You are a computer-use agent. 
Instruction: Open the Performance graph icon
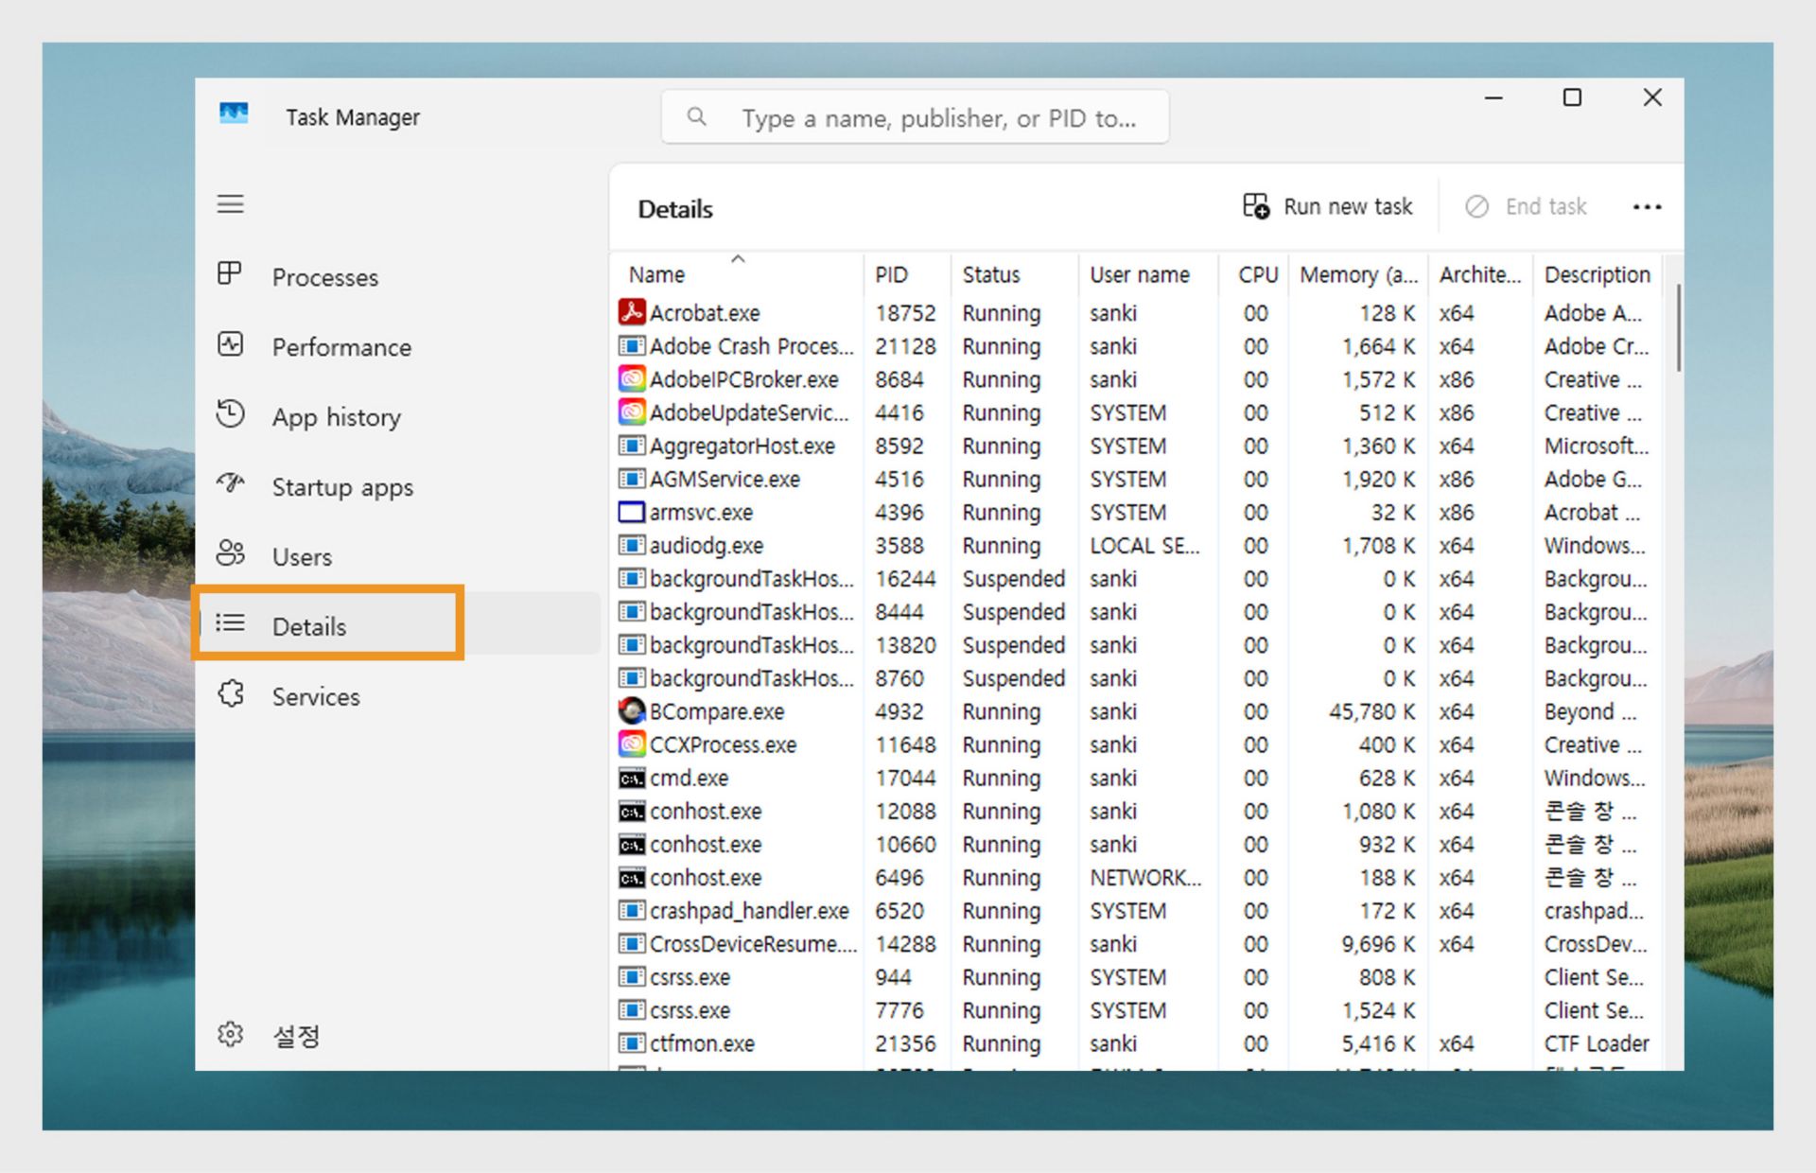230,344
